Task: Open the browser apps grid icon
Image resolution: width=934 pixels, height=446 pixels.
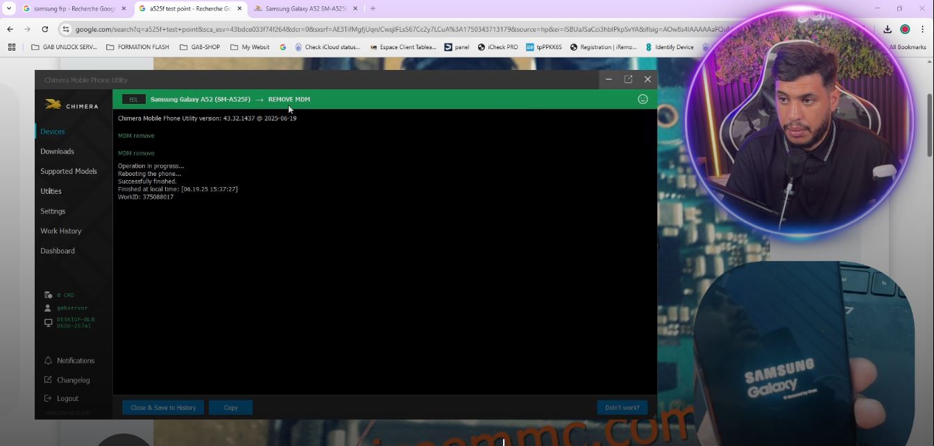Action: tap(11, 47)
